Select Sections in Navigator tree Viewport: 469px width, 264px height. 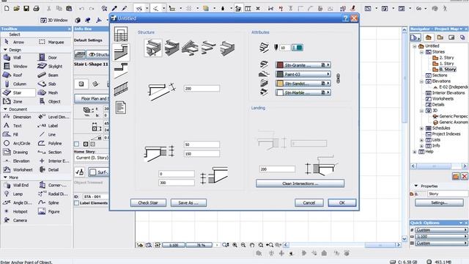pos(440,76)
